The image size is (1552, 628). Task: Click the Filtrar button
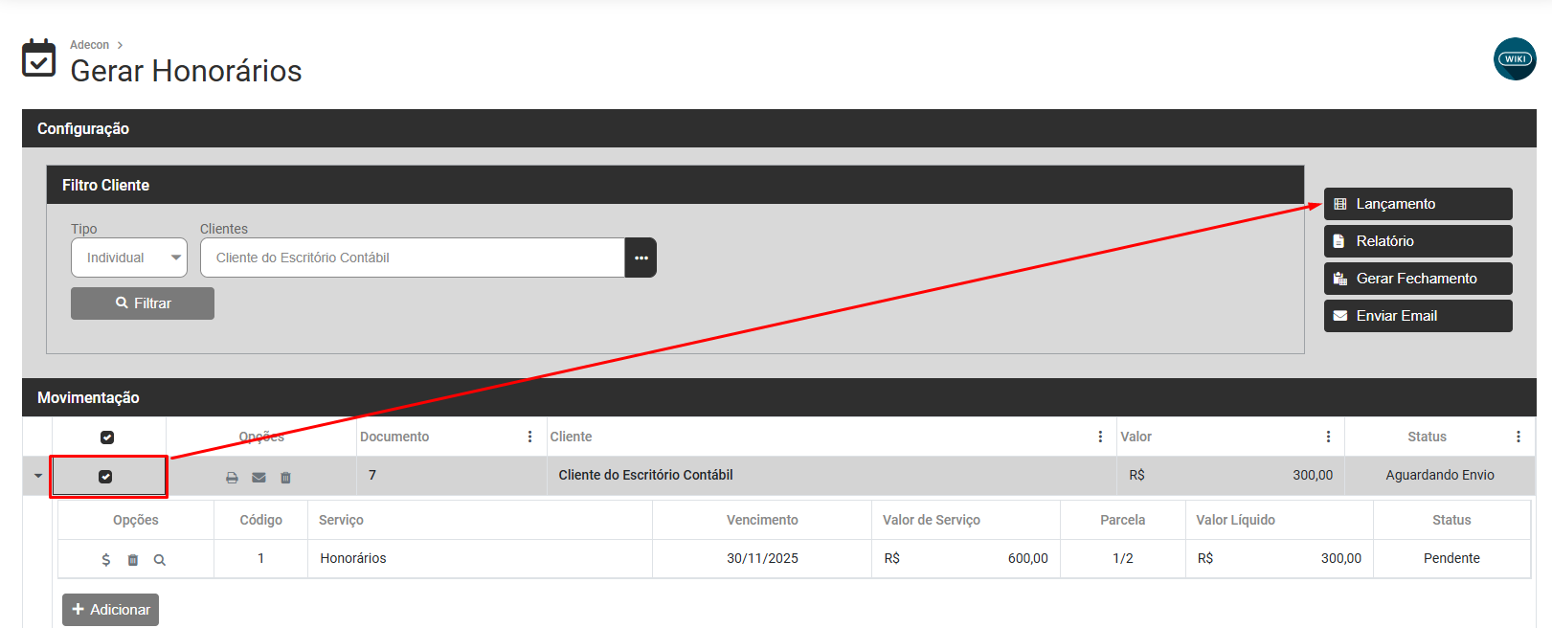(143, 303)
